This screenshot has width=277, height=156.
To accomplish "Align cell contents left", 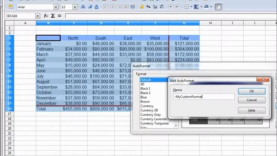I will (106, 7).
